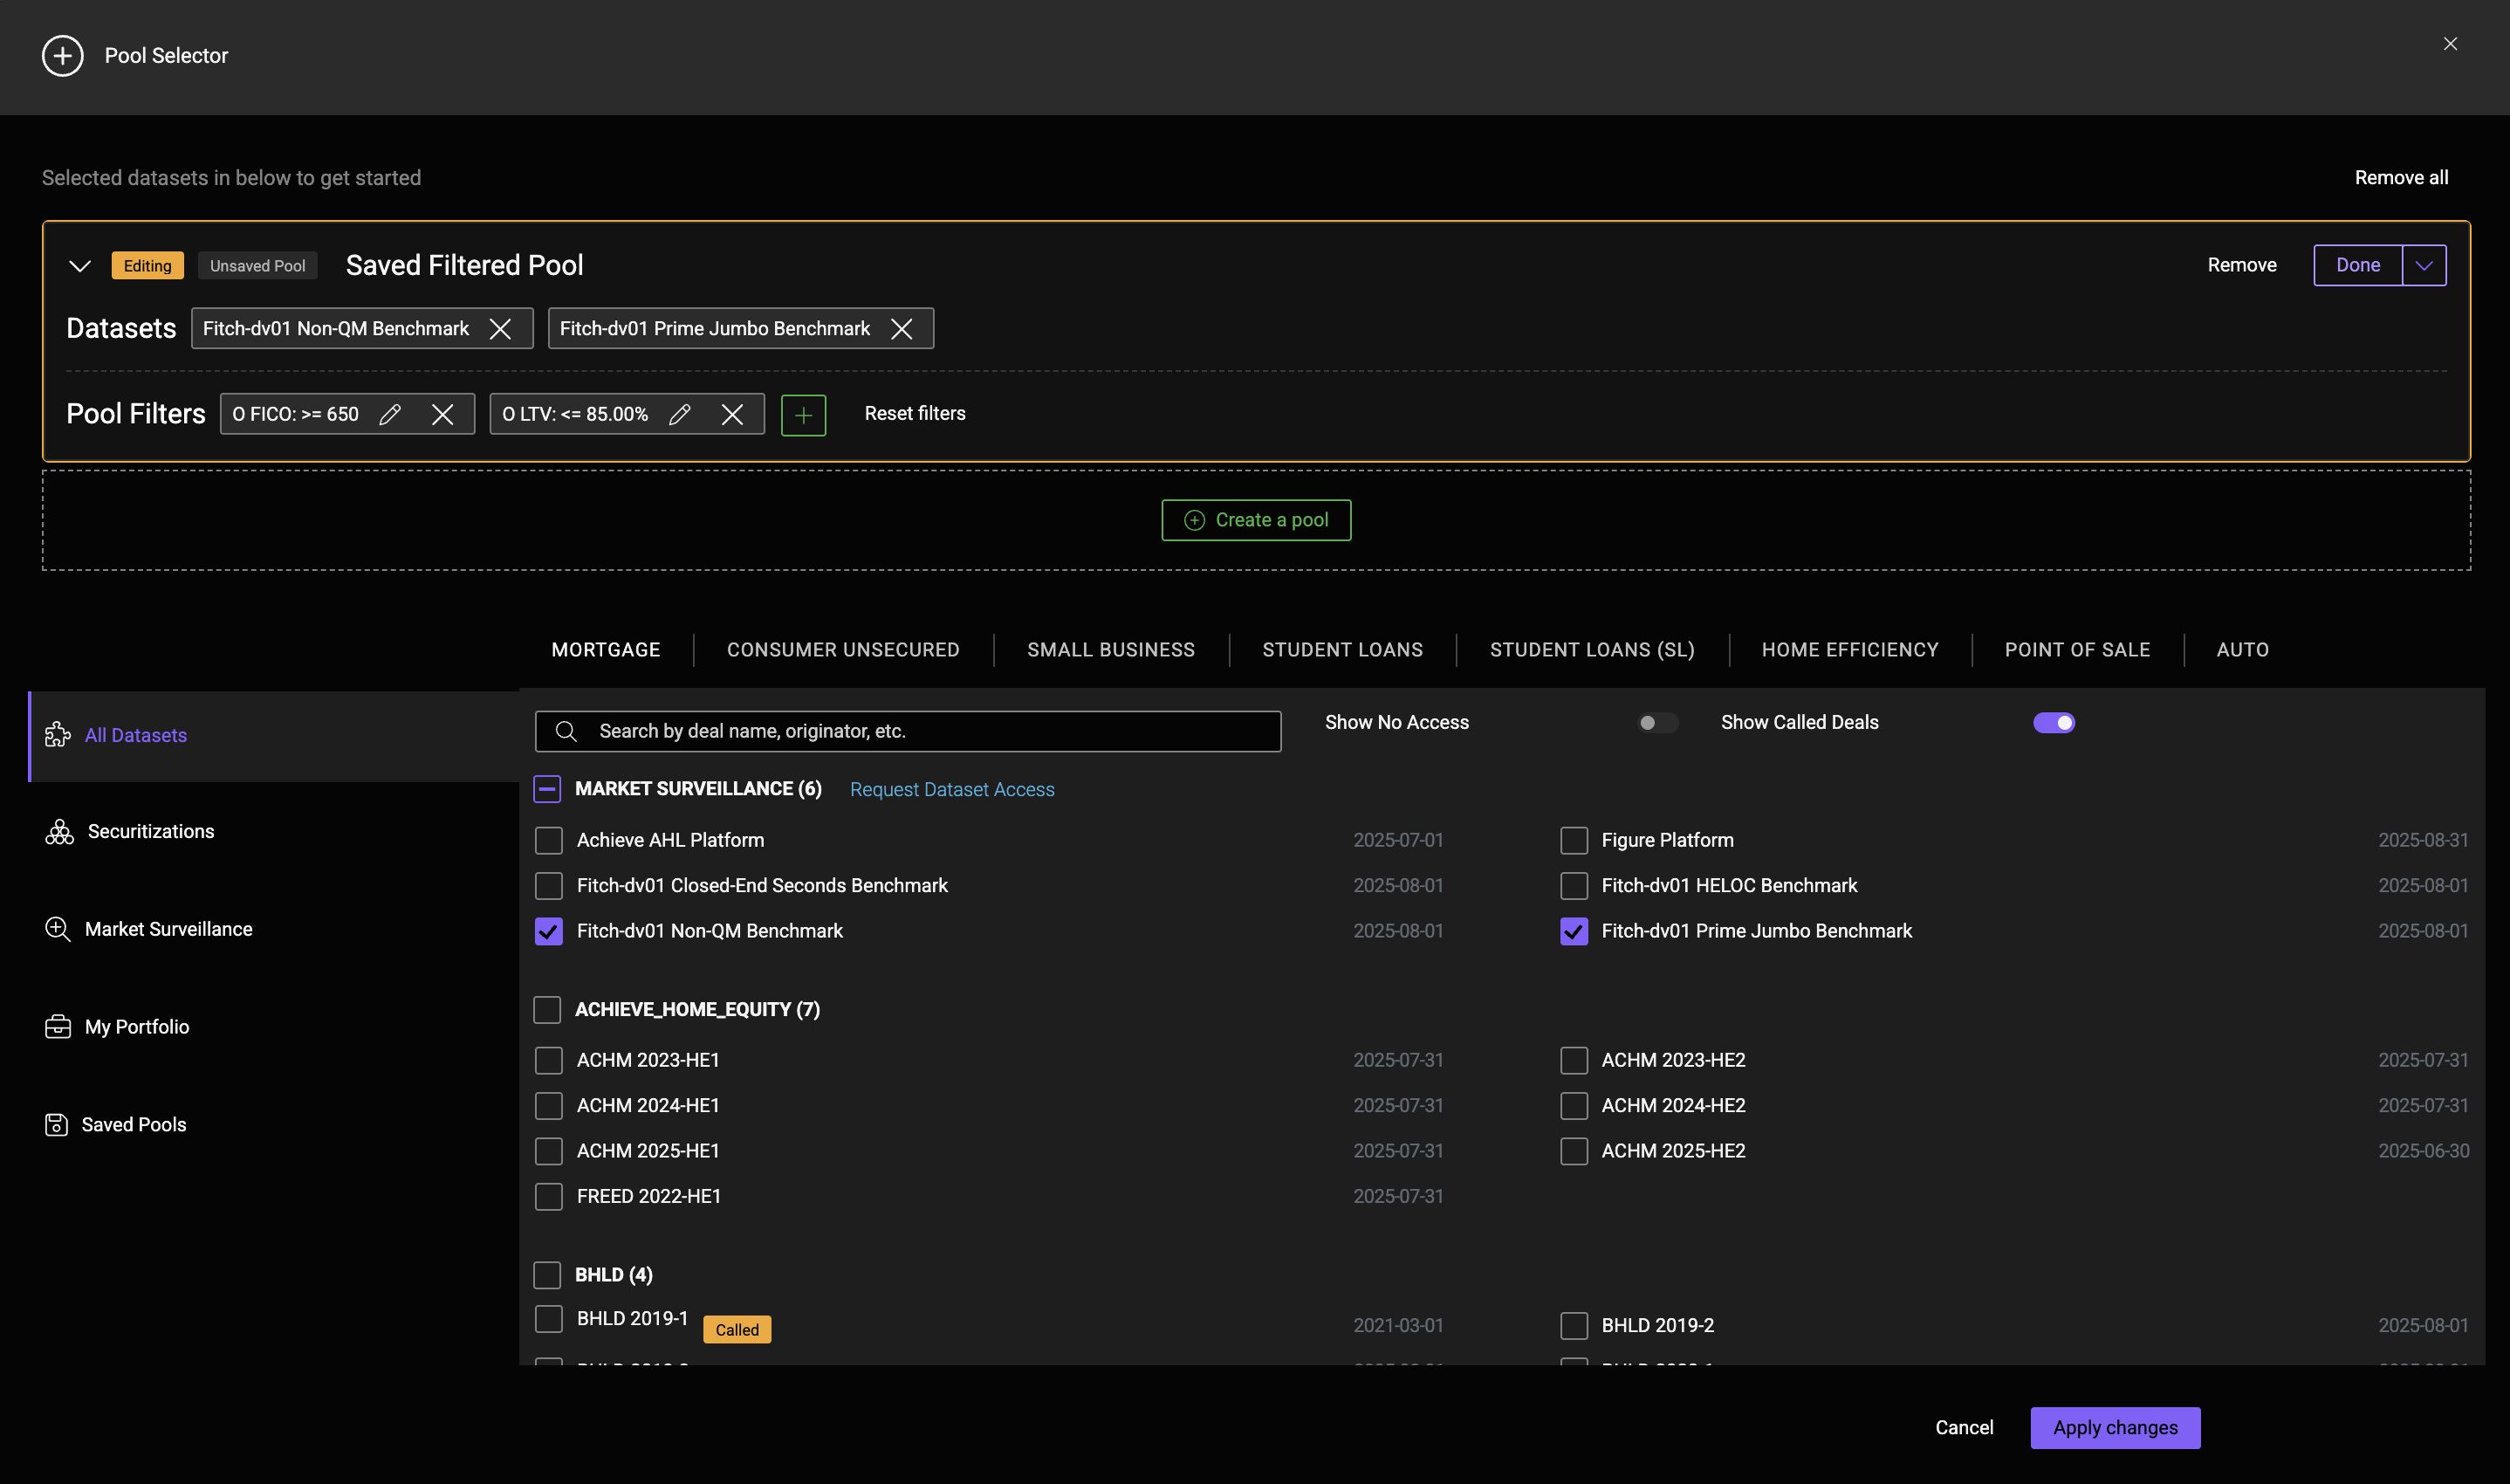Collapse the Saved Filtered Pool chevron
This screenshot has width=2510, height=1484.
tap(80, 266)
